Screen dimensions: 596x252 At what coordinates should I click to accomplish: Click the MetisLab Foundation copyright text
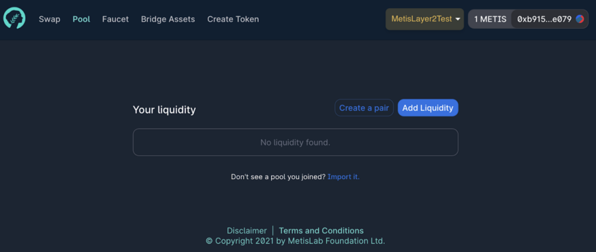click(x=296, y=241)
